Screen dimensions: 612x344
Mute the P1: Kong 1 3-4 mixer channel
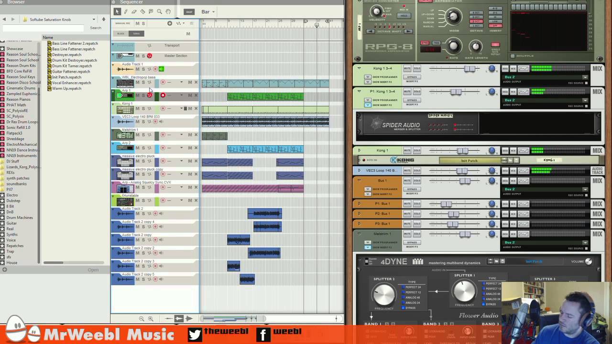[407, 91]
